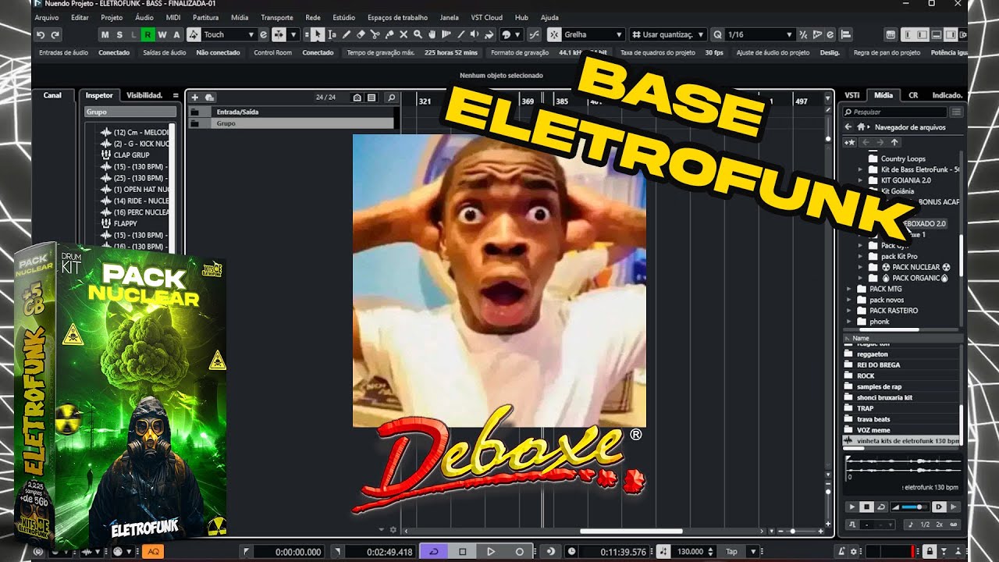
Task: Click the 130.000 tempo value field
Action: 691,552
